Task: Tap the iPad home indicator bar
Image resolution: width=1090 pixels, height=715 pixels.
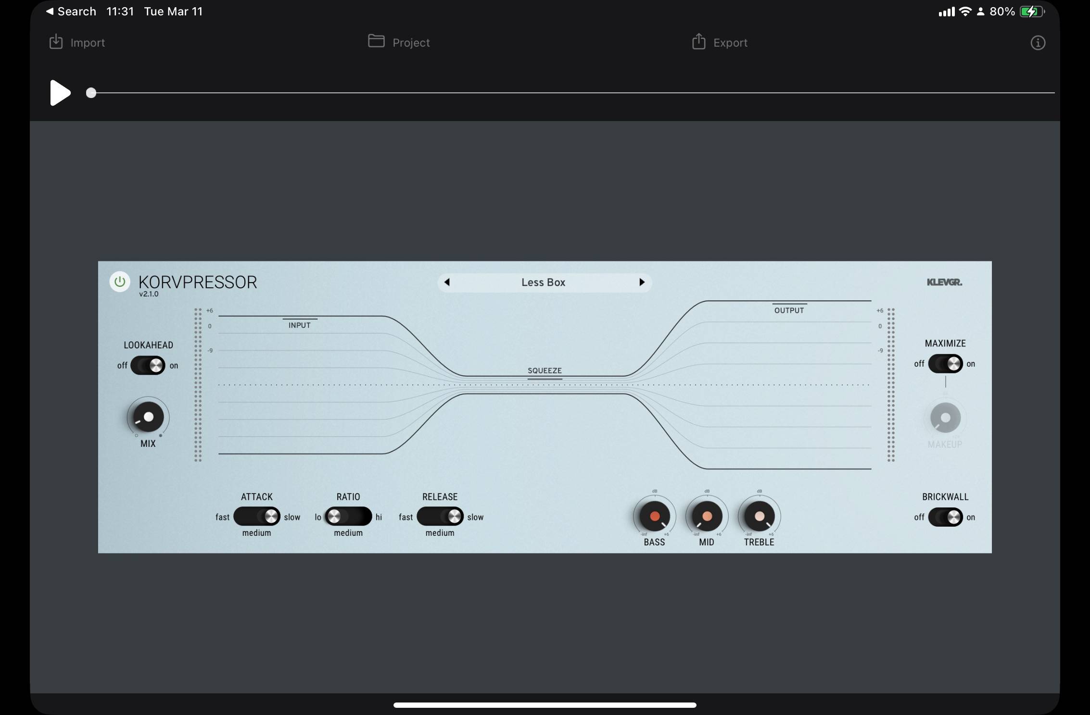Action: click(x=545, y=705)
